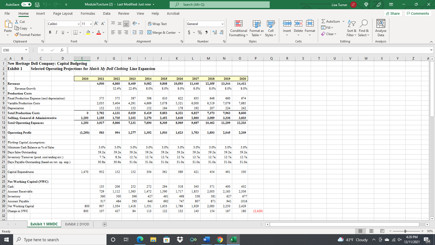Increase font size with large A icon
The height and width of the screenshot is (245, 435).
point(97,24)
